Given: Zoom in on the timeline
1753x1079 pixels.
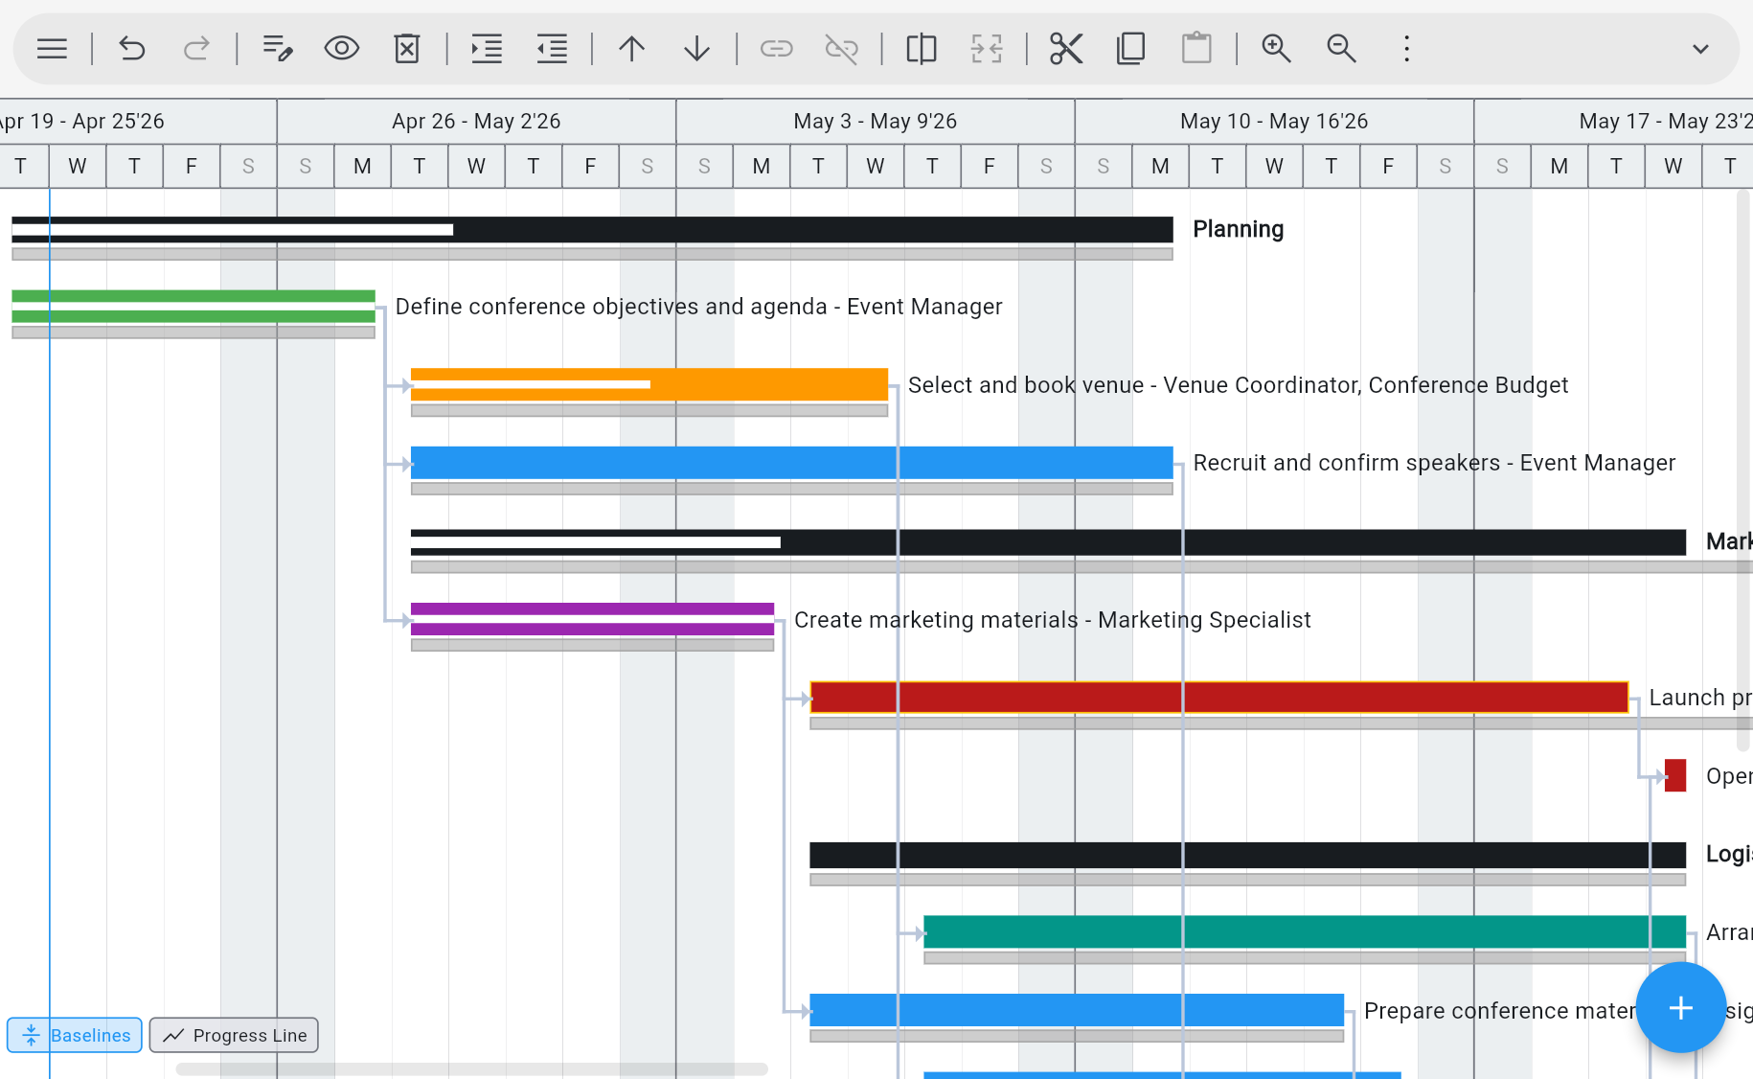Looking at the screenshot, I should 1276,48.
